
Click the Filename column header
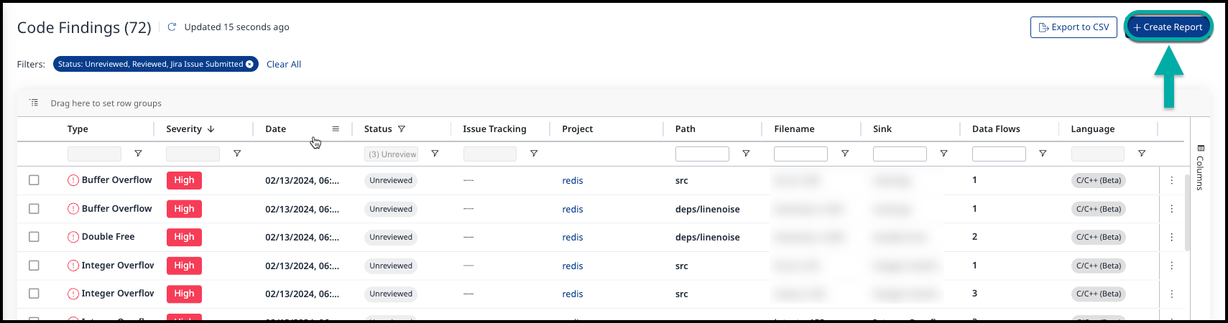point(794,129)
